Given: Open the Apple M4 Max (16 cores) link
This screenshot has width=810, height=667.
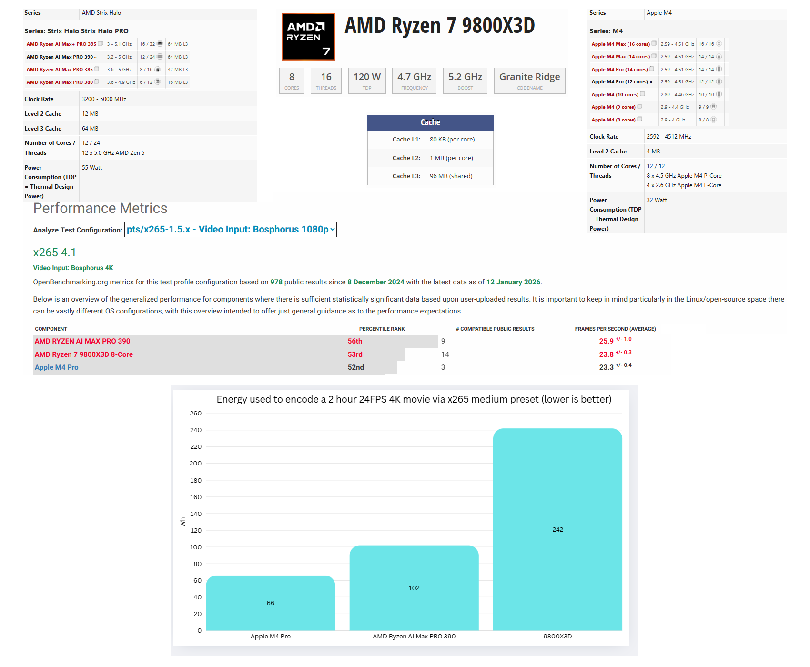Looking at the screenshot, I should [x=621, y=44].
